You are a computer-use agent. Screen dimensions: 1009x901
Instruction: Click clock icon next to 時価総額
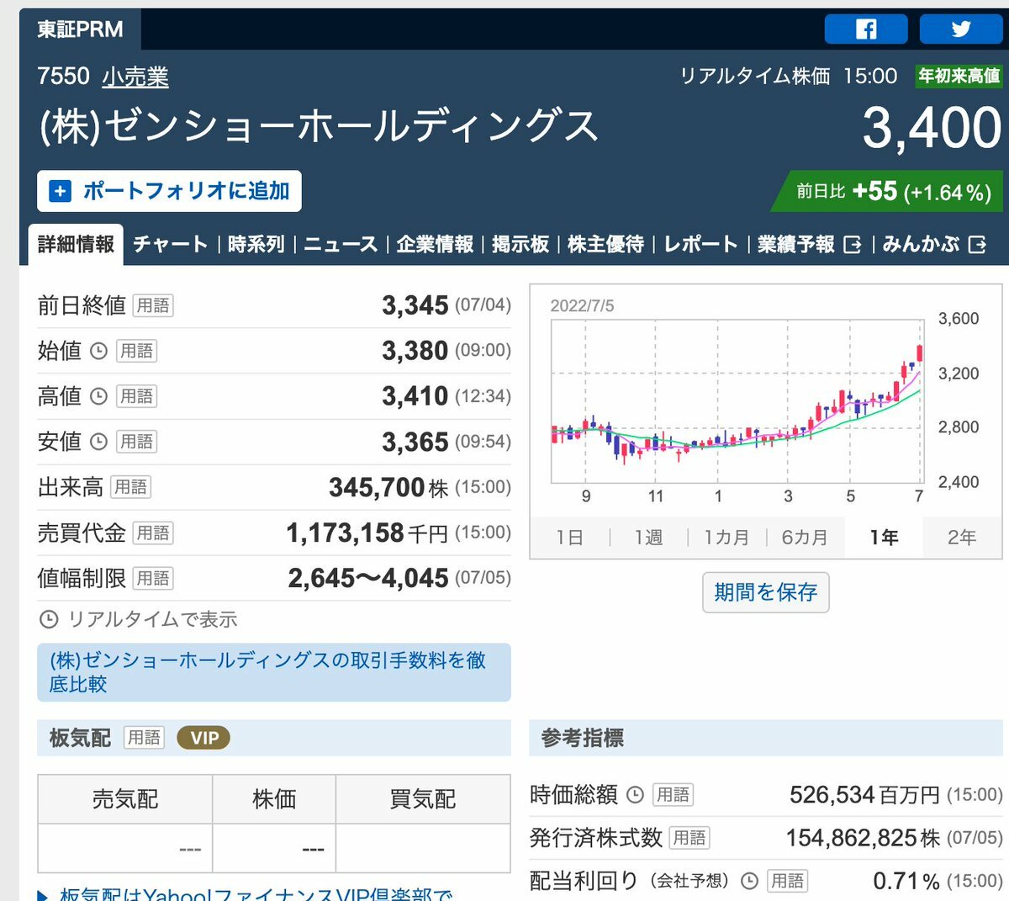pos(636,794)
